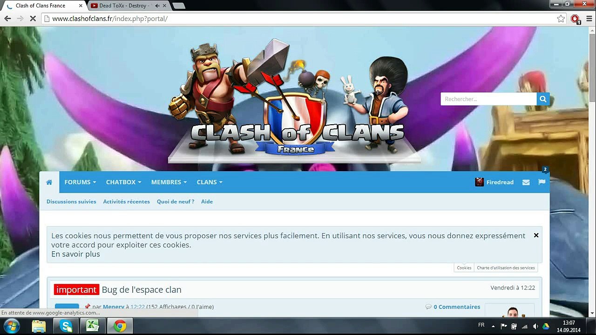596x335 pixels.
Task: Click the post time 12:22 link
Action: 137,307
